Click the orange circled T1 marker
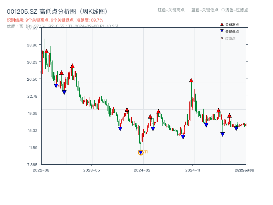This screenshot has width=273, height=205. click(141, 153)
